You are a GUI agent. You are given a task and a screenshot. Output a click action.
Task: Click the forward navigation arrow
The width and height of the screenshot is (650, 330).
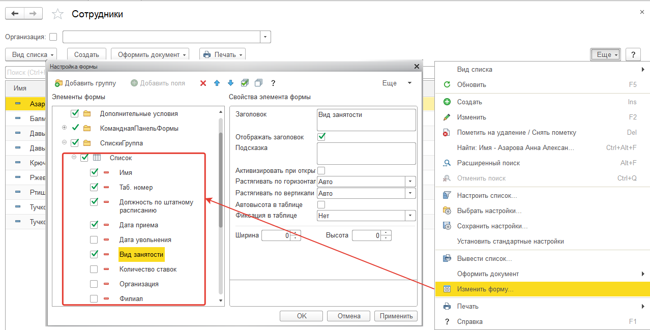coord(33,14)
